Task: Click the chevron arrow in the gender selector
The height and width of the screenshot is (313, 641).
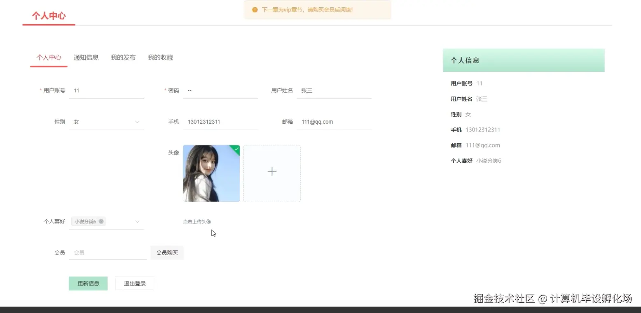Action: (136, 122)
